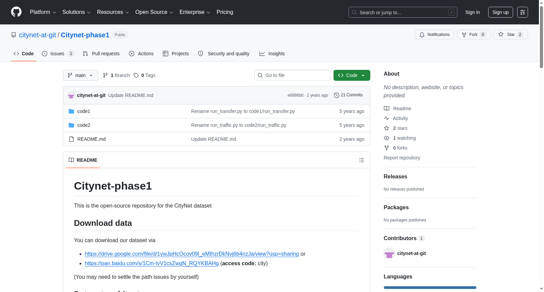Open 'Rename run_transfer.py to code1/run_transfer.py' commit
Viewport: 544px width, 292px height.
pyautogui.click(x=243, y=111)
